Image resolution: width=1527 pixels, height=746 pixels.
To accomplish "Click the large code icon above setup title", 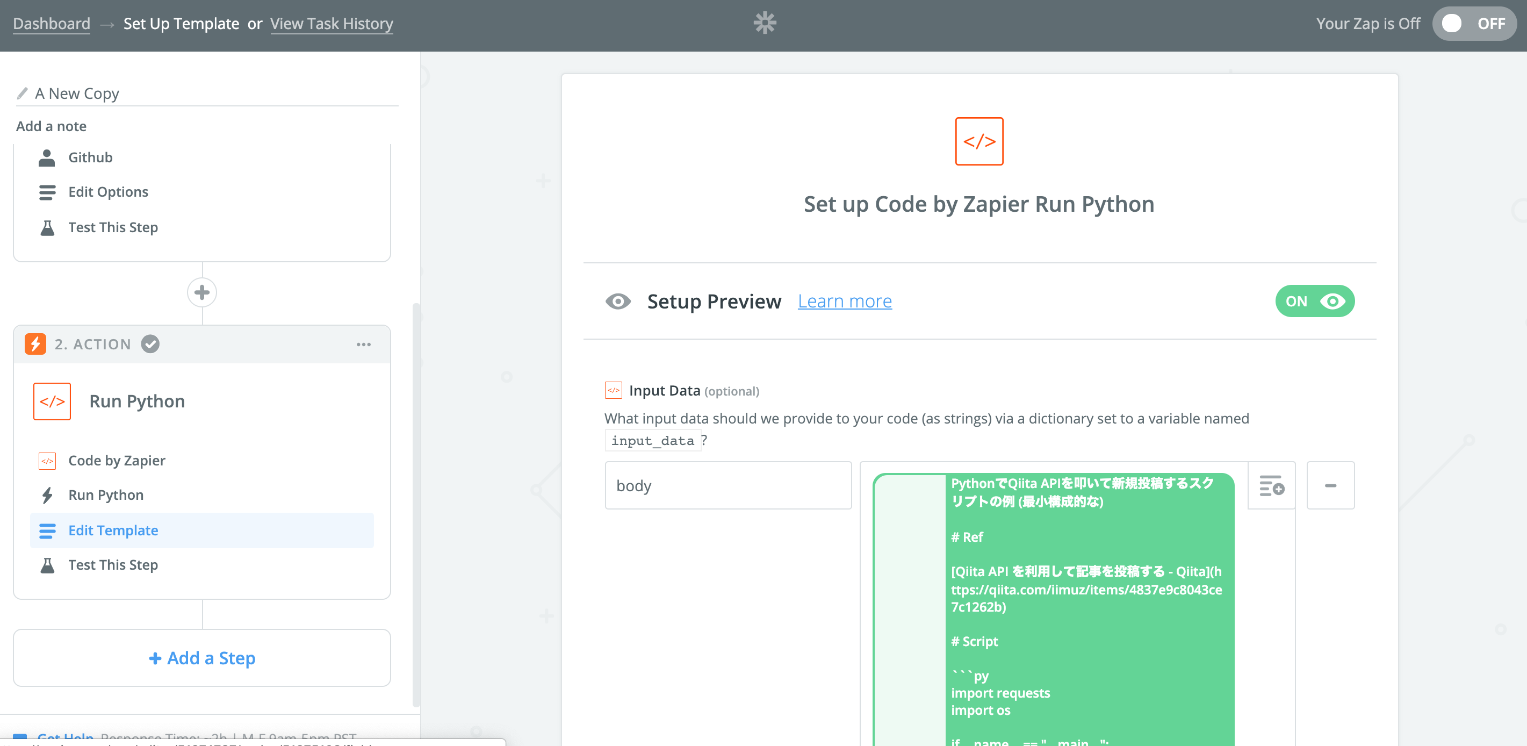I will tap(978, 141).
